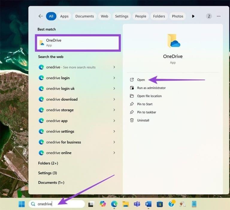Click the large OneDrive icon in preview pane
Screen dimensions: 230x210
(x=173, y=41)
